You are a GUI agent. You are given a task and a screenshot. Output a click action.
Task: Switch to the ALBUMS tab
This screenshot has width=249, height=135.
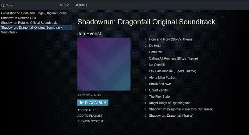pyautogui.click(x=81, y=5)
